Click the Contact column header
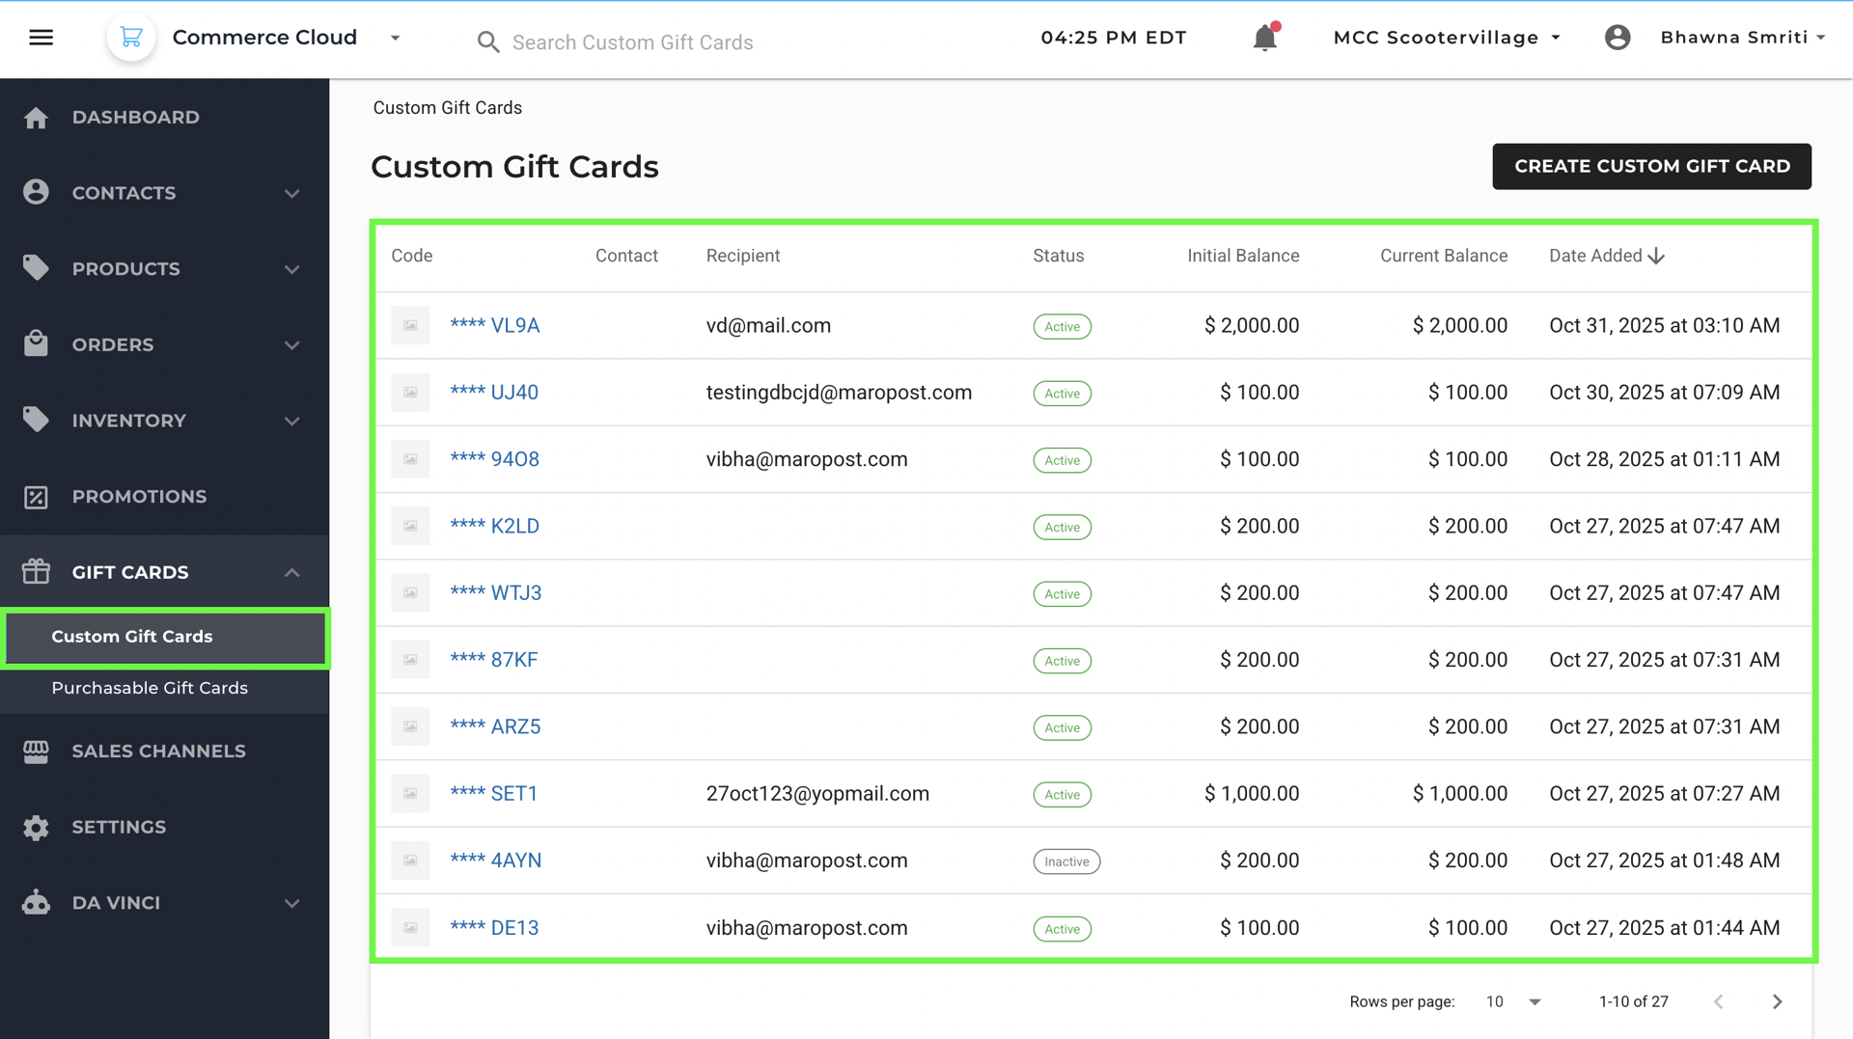The image size is (1853, 1039). coord(626,256)
